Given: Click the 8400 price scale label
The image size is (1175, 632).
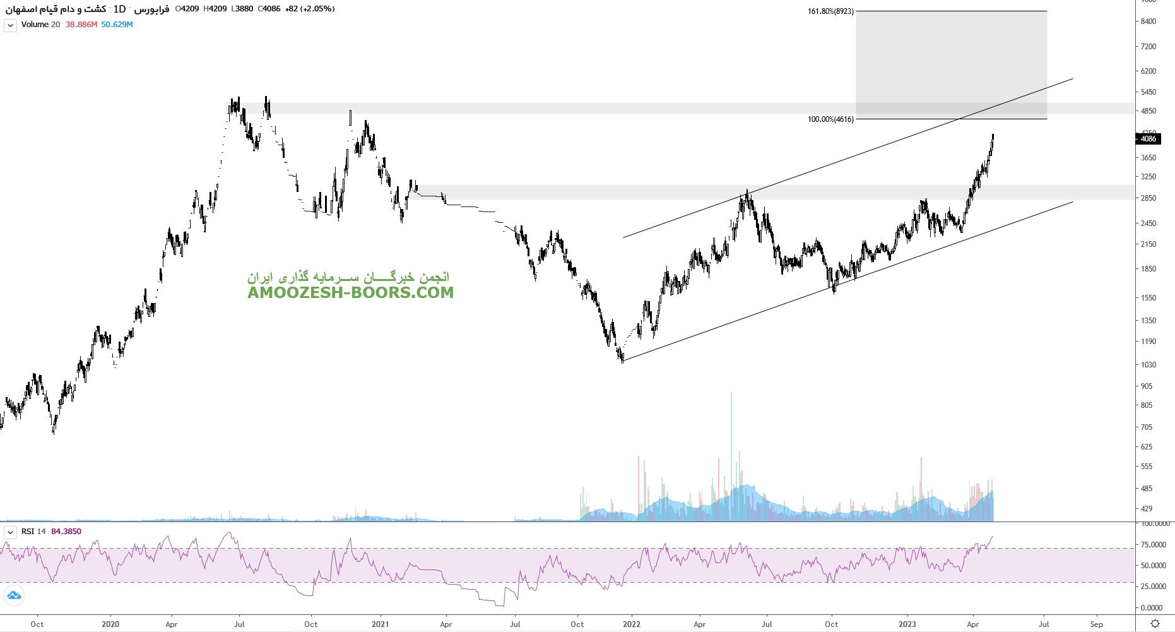Looking at the screenshot, I should (x=1148, y=21).
